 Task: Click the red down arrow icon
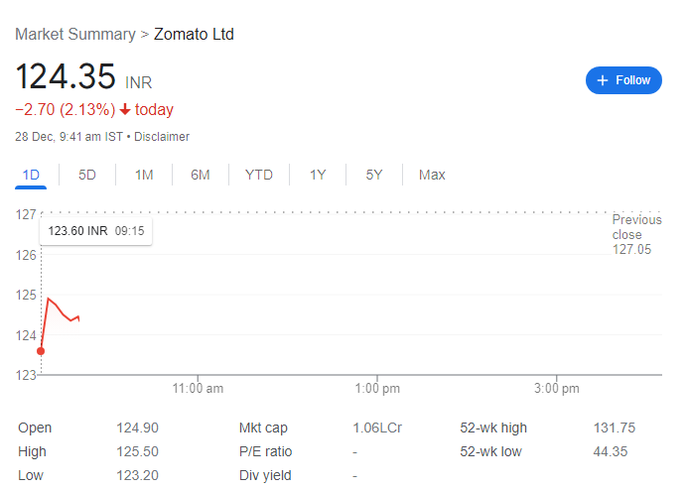(x=125, y=109)
